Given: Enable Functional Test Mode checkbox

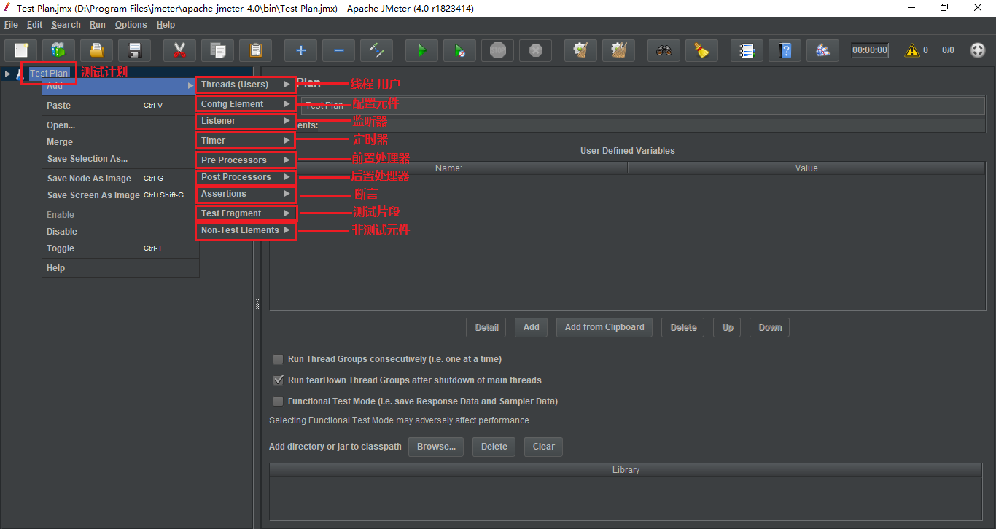Looking at the screenshot, I should point(278,401).
